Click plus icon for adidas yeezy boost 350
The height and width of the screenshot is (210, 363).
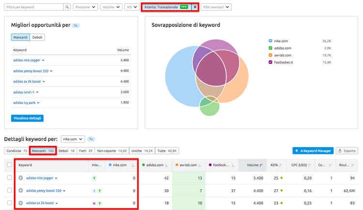tap(21, 190)
